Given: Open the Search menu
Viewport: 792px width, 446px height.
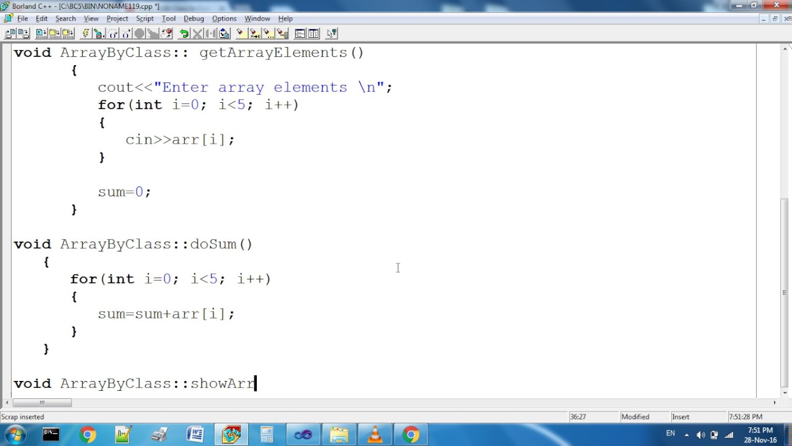Looking at the screenshot, I should [65, 19].
